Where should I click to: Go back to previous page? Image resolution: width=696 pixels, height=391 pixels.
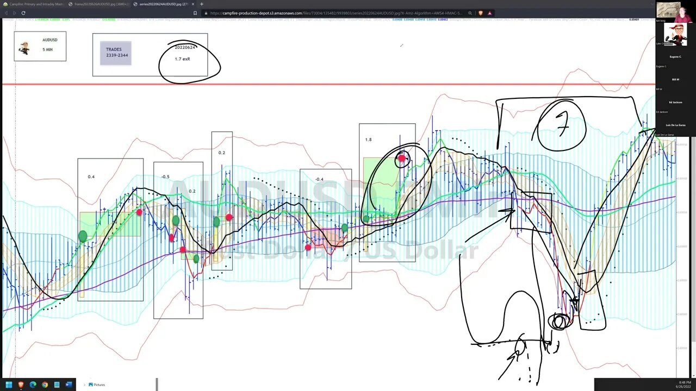(x=6, y=13)
